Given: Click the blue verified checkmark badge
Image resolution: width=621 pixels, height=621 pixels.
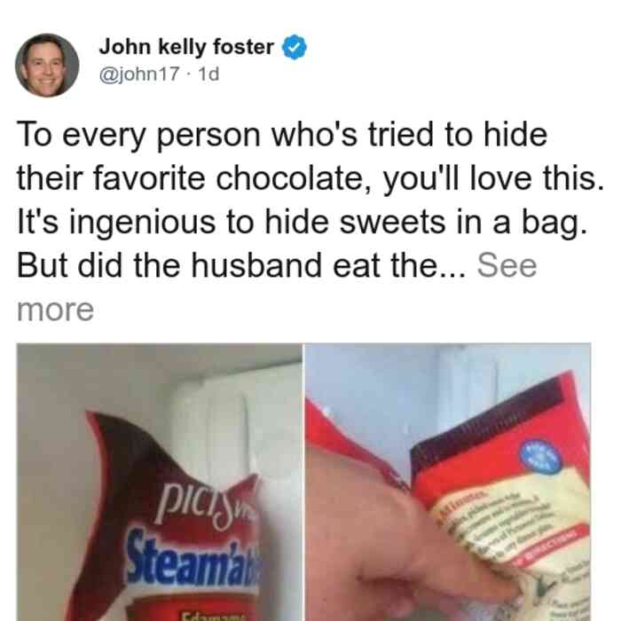Looking at the screenshot, I should click(294, 47).
